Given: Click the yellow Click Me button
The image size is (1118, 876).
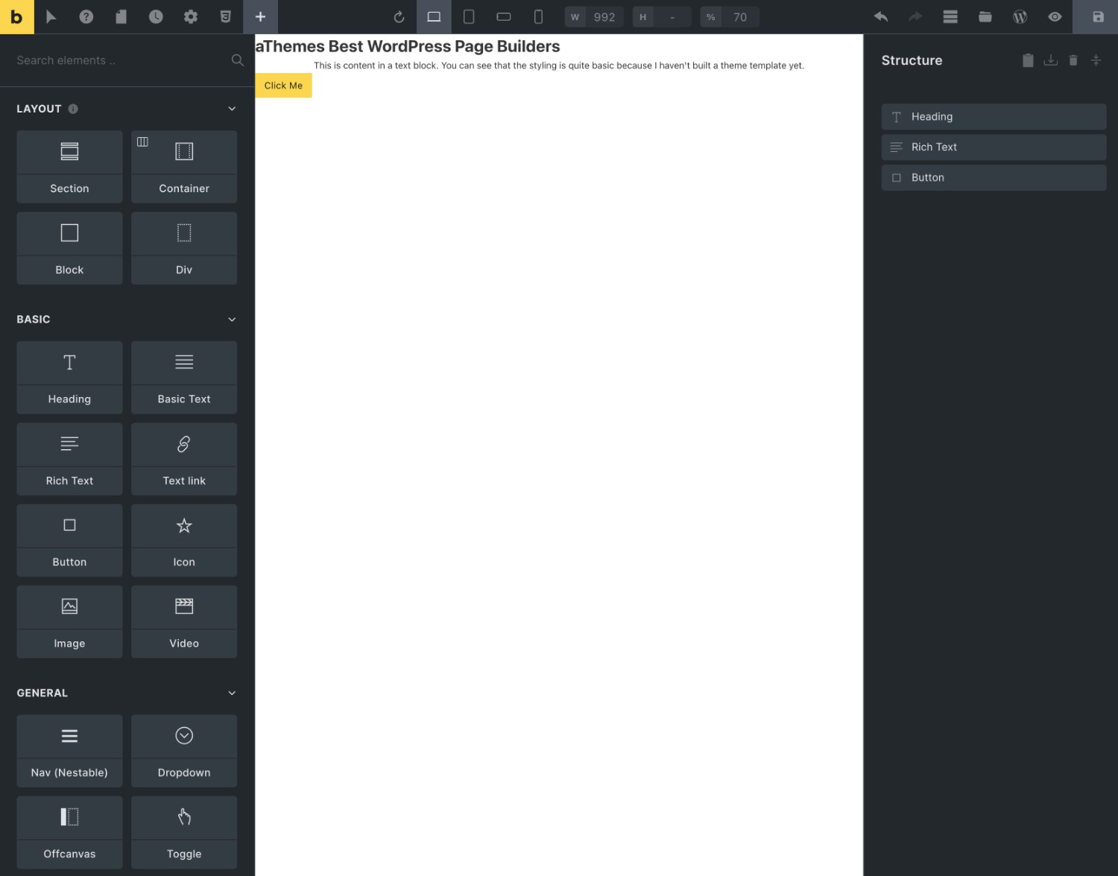Looking at the screenshot, I should point(283,86).
